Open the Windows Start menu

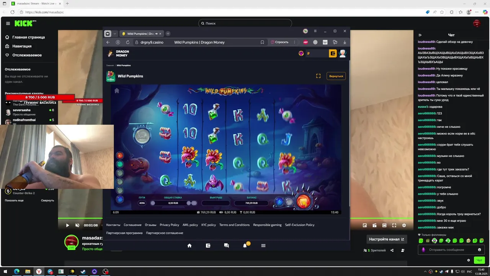(5, 271)
